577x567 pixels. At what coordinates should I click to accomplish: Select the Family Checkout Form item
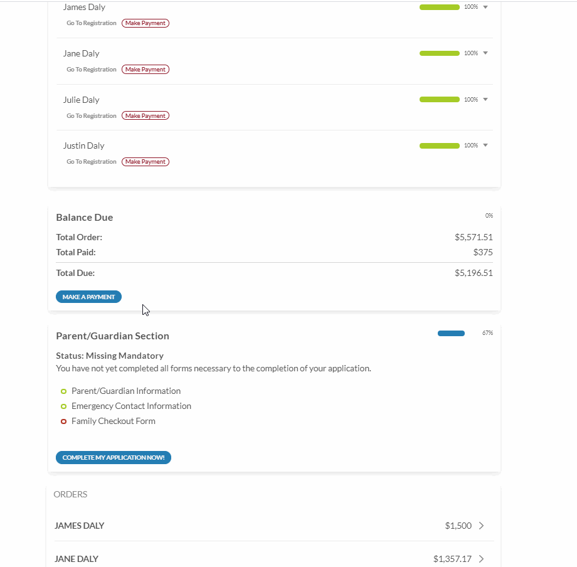113,421
